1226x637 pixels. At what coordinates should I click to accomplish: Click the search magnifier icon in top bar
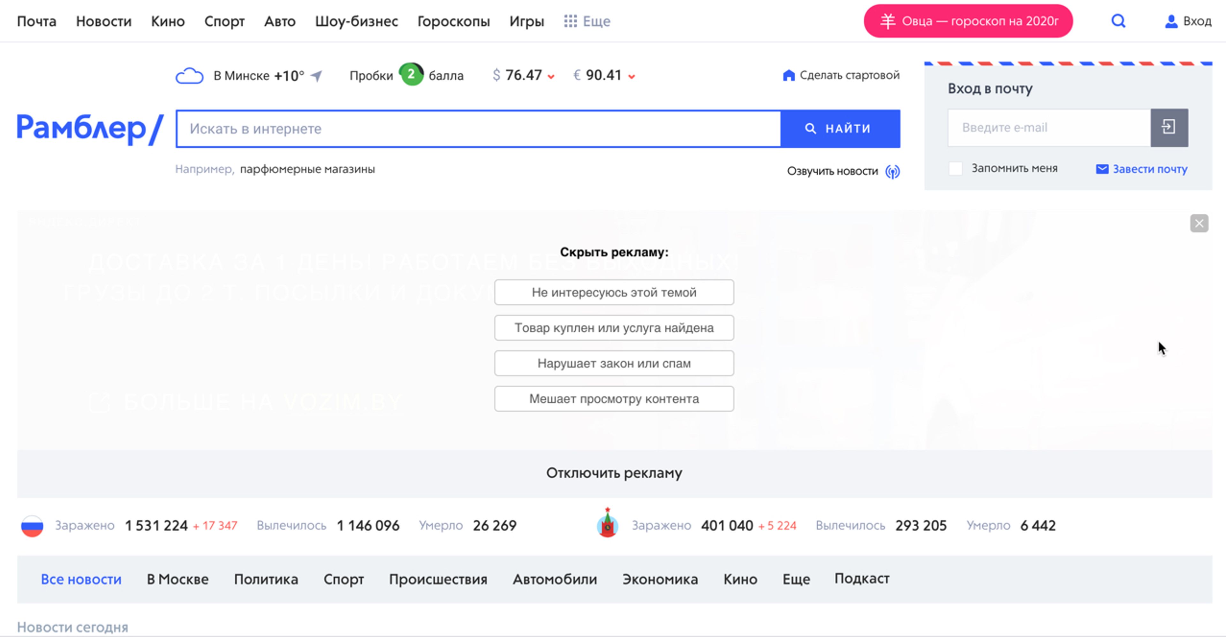[1118, 21]
